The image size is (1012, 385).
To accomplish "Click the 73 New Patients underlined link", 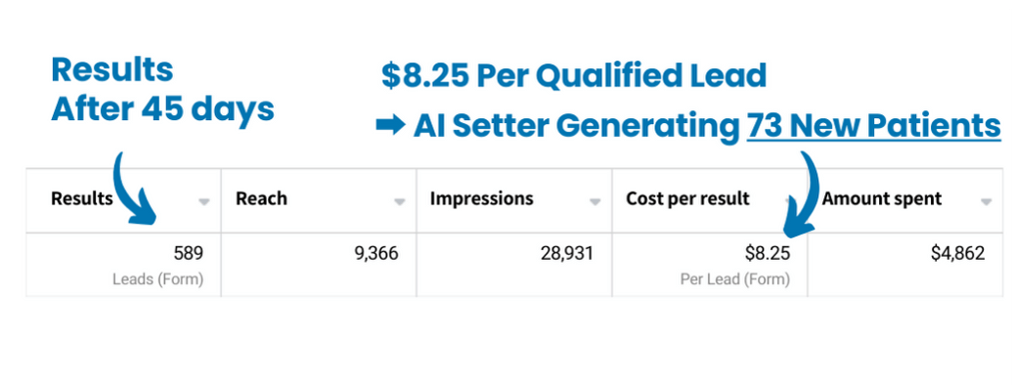I will click(874, 126).
